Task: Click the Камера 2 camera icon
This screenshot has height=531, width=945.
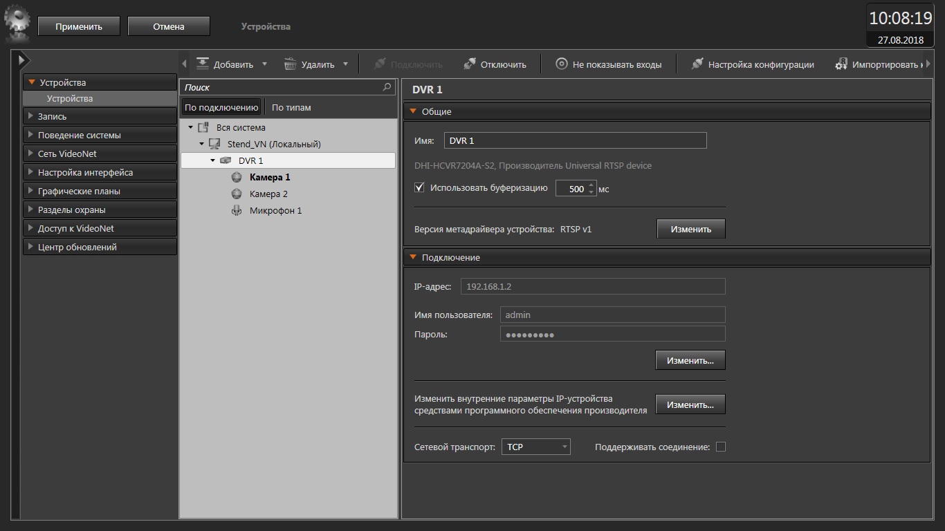Action: 237,194
